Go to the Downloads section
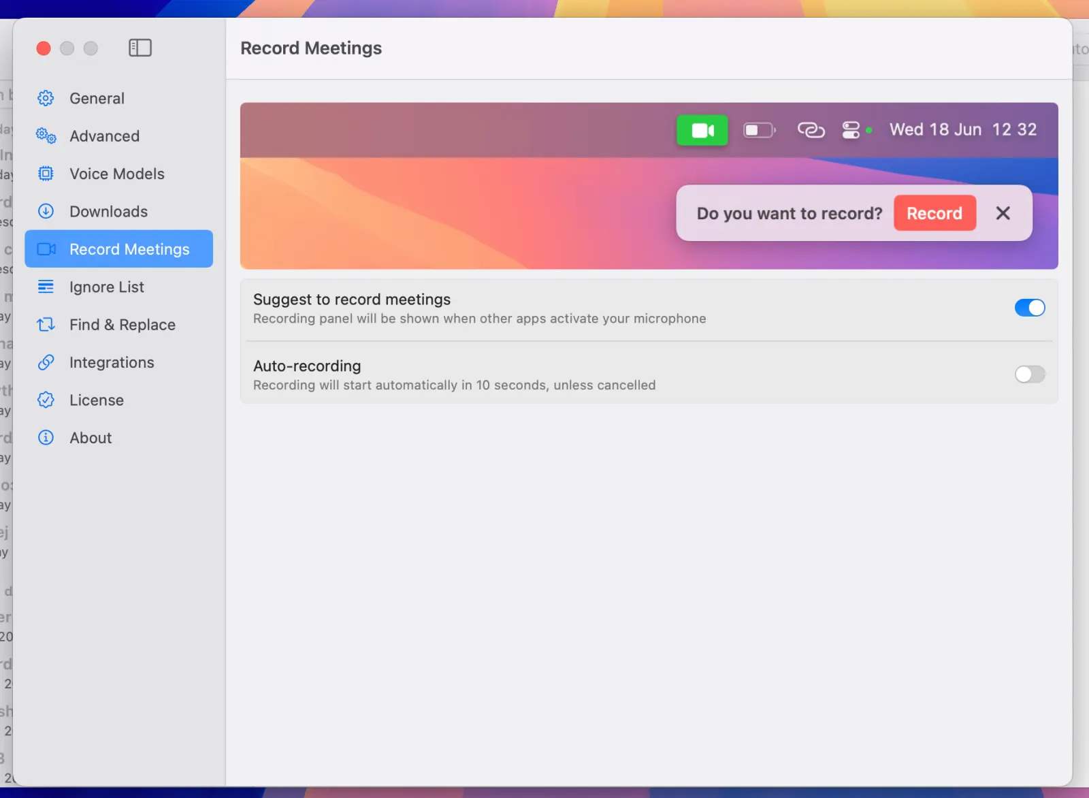 point(118,211)
